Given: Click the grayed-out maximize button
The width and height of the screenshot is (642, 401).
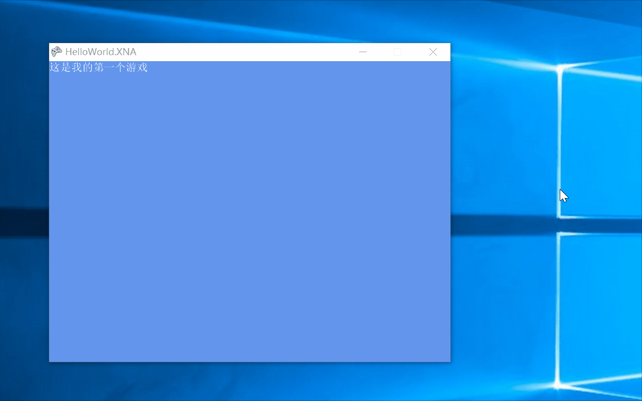Looking at the screenshot, I should coord(397,52).
